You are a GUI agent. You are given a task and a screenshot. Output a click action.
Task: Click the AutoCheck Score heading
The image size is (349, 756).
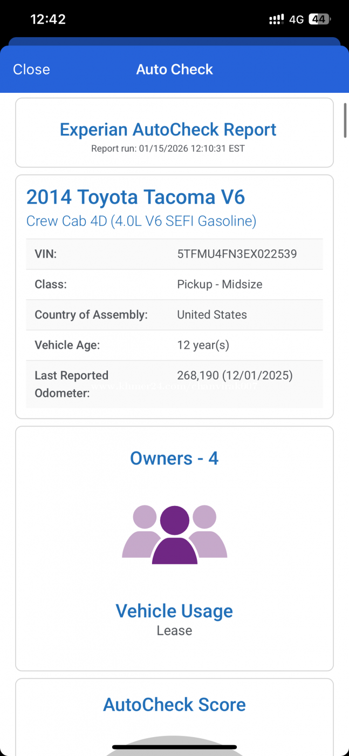174,705
